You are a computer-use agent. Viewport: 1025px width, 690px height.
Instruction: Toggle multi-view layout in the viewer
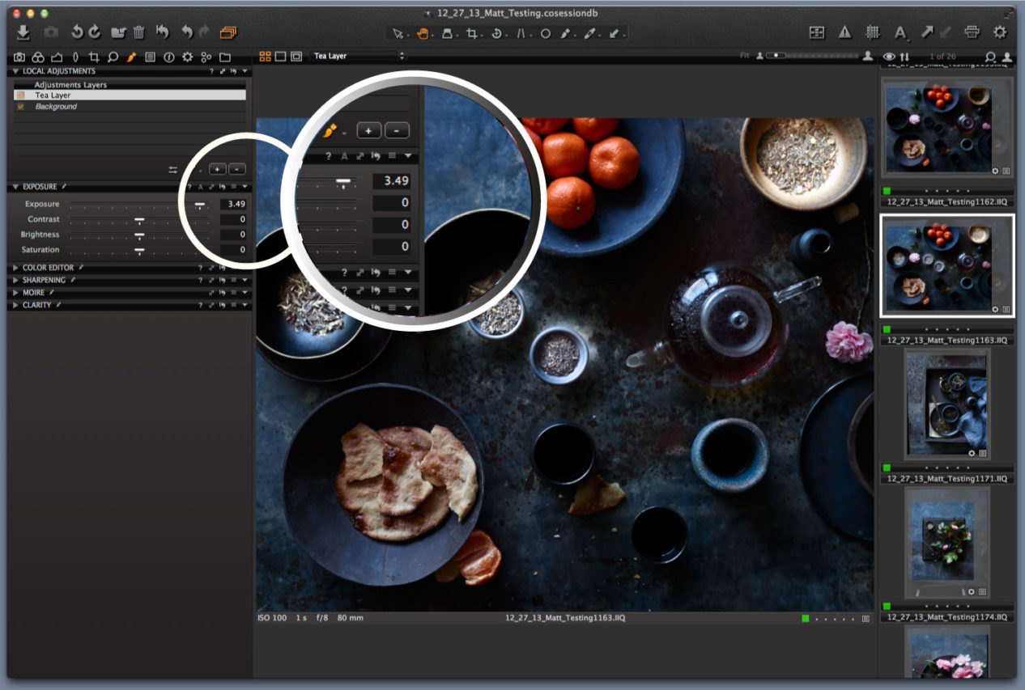tap(265, 57)
